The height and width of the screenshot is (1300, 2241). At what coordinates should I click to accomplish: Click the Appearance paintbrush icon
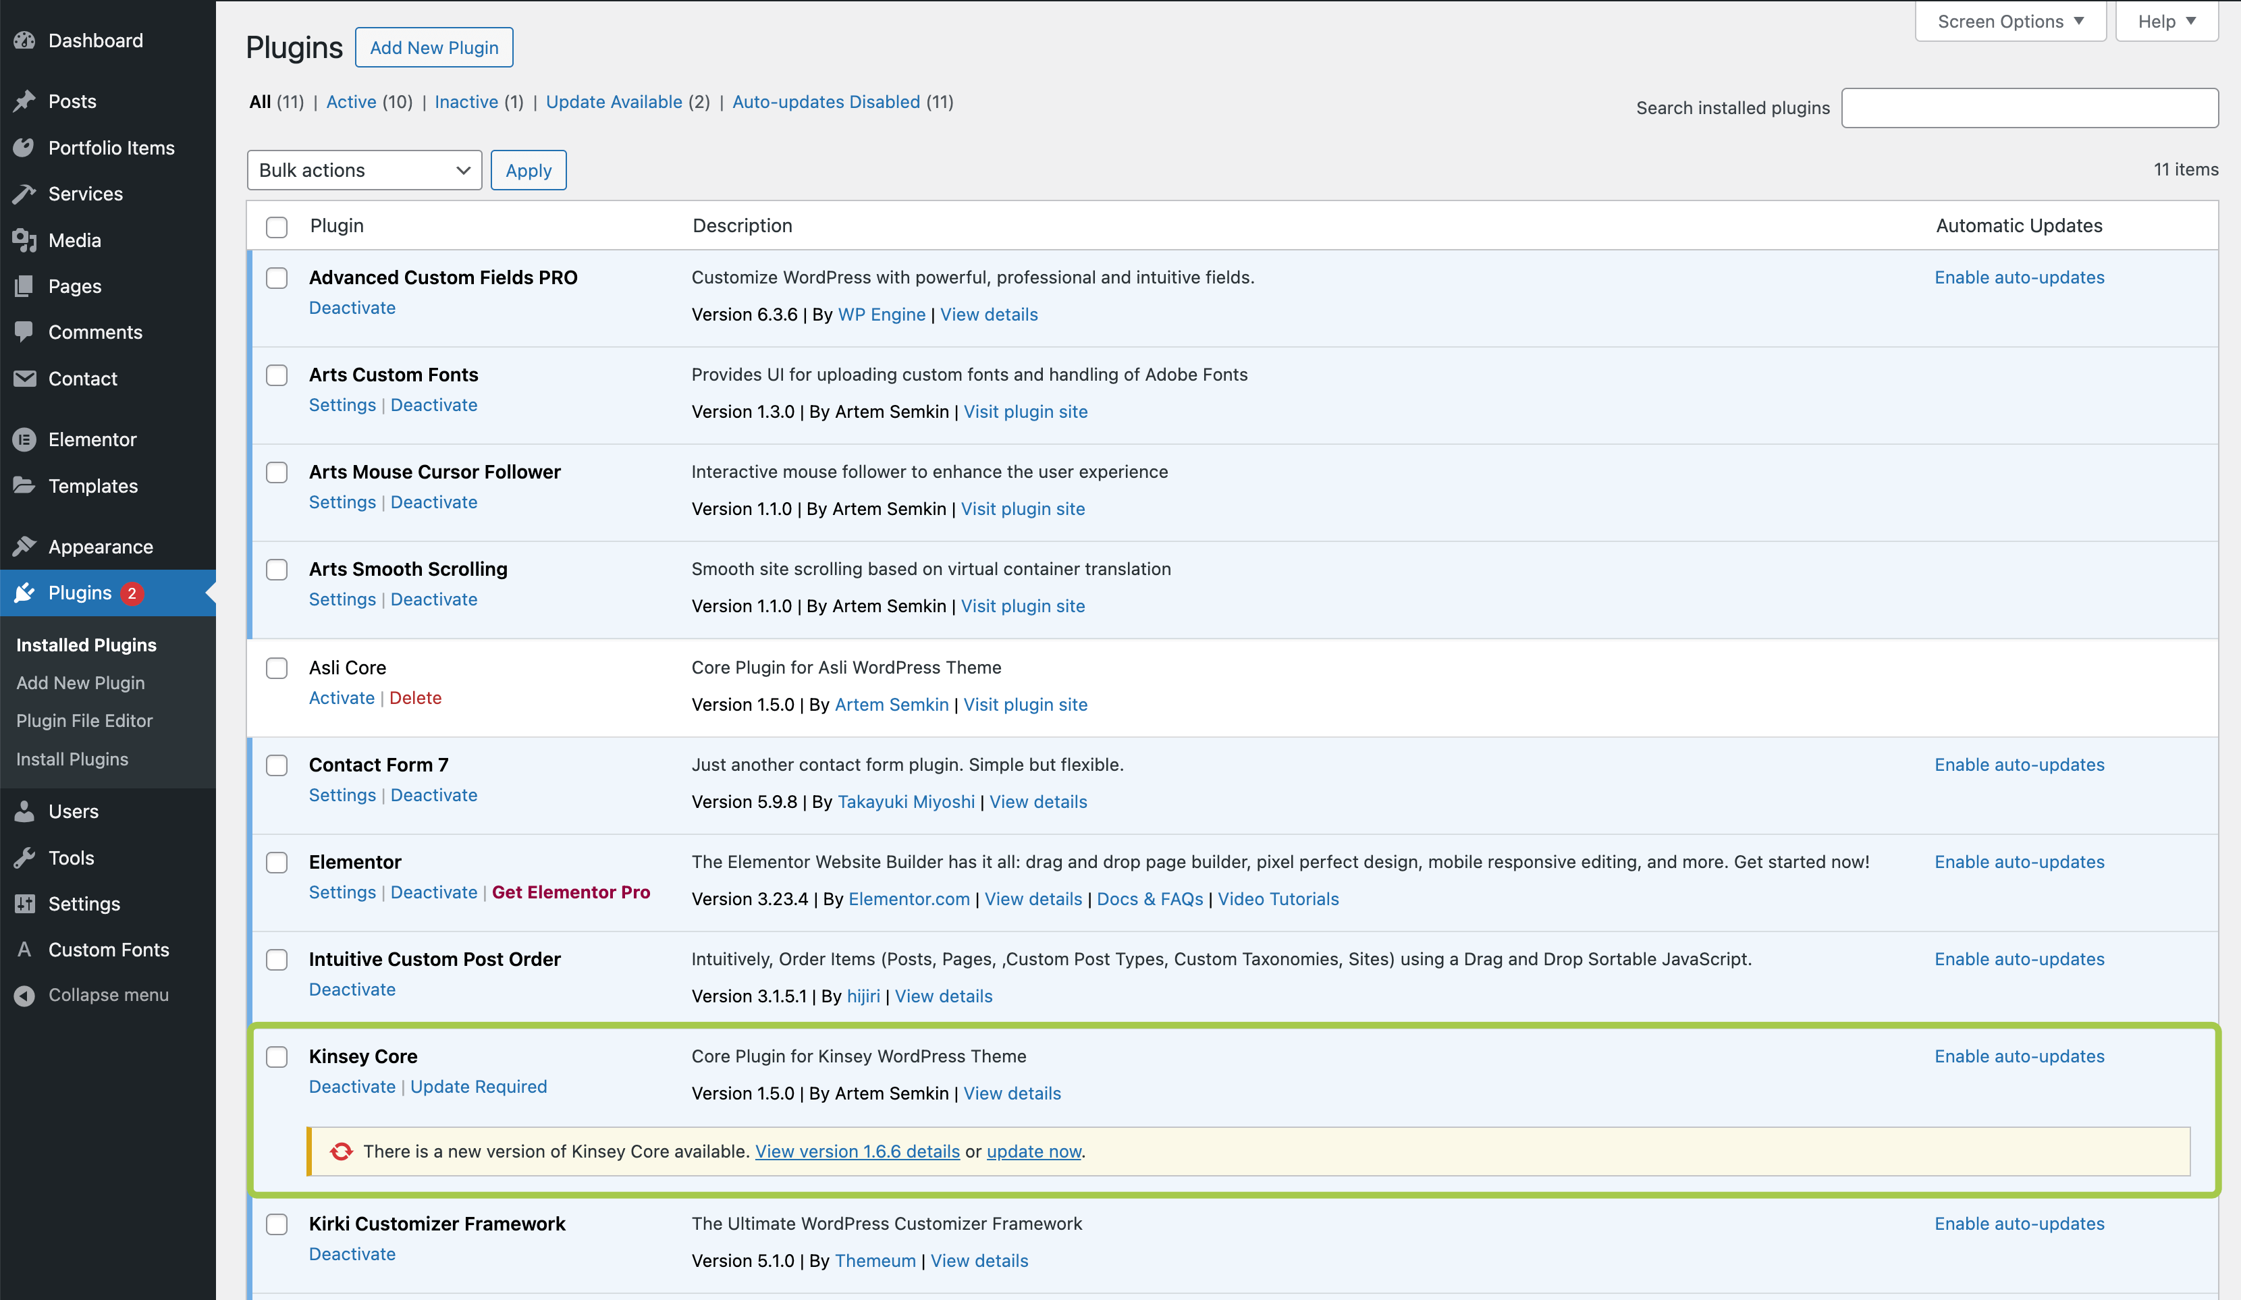(24, 546)
